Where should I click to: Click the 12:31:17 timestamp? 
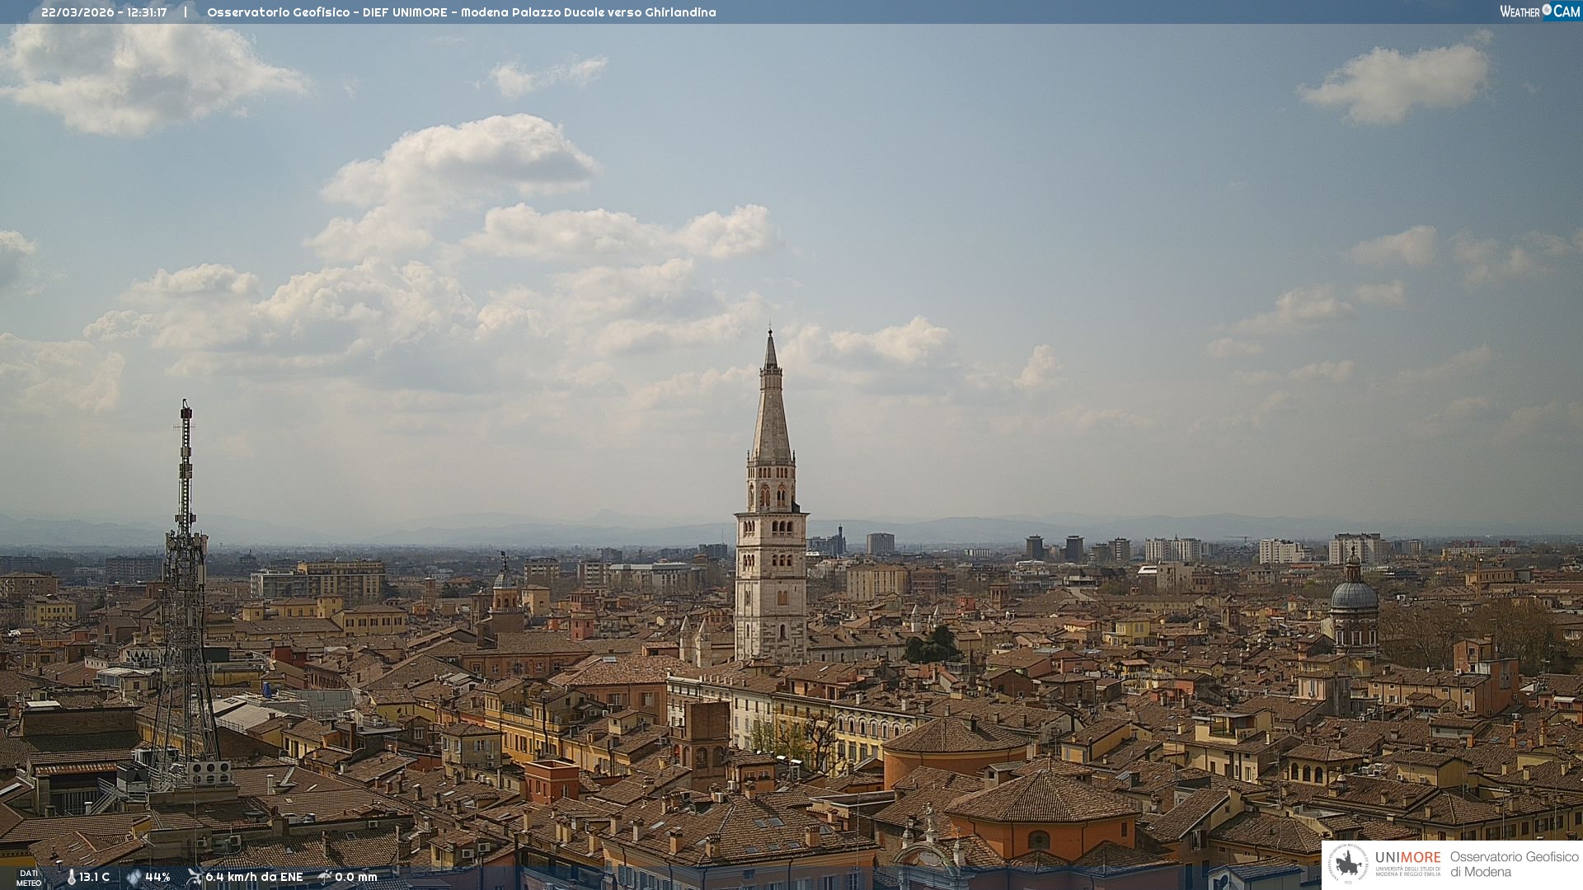[147, 12]
